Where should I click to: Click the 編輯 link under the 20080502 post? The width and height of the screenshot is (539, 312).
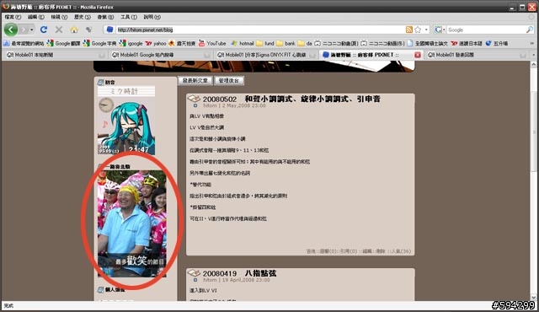point(367,251)
